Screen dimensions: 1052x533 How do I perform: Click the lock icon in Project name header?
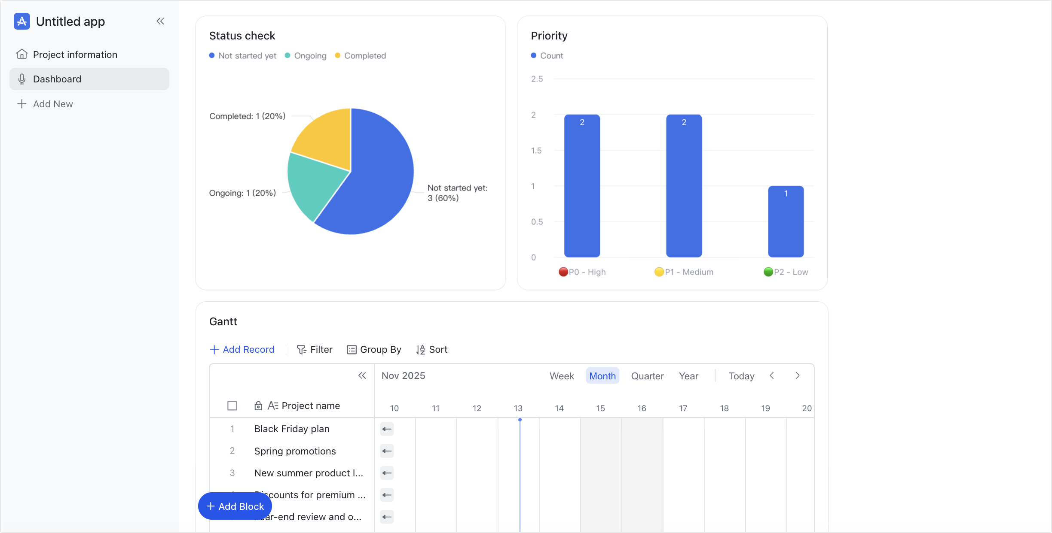pos(258,406)
